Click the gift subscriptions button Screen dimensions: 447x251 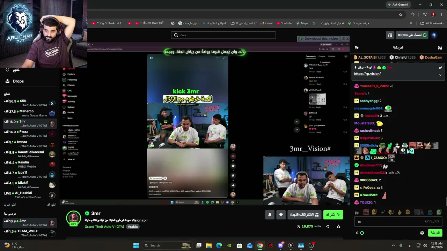tap(305, 215)
